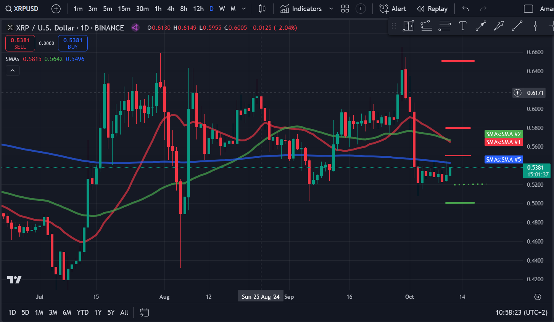Select the dotted green line near 0.5200
Image resolution: width=554 pixels, height=322 pixels.
pyautogui.click(x=470, y=184)
